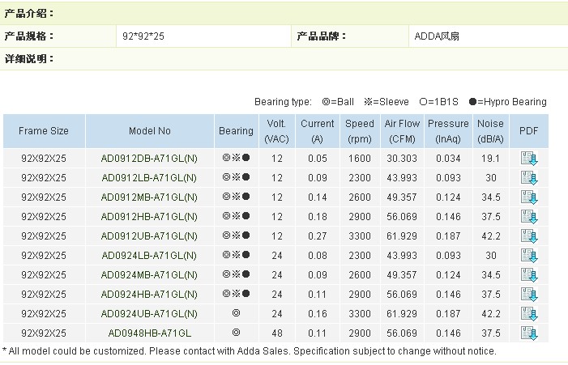Click the AD0924LB-A71GL(N) model link
Image resolution: width=568 pixels, height=365 pixels.
pos(149,256)
